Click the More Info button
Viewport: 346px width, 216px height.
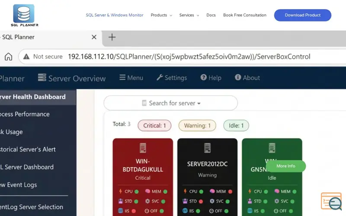(x=286, y=166)
